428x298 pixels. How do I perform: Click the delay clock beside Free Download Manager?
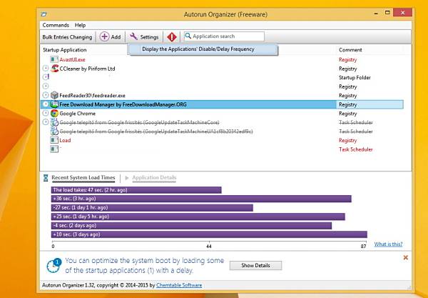[46, 104]
